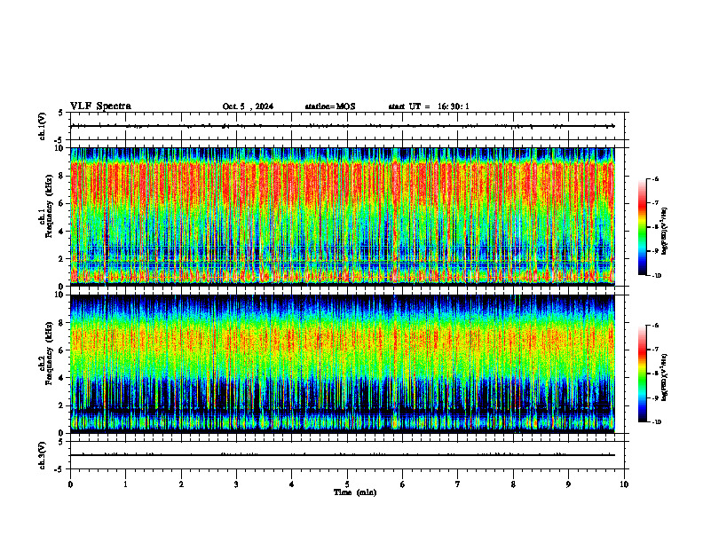
Task: Click the "ch.3(V)" axis label
Action: click(x=42, y=455)
